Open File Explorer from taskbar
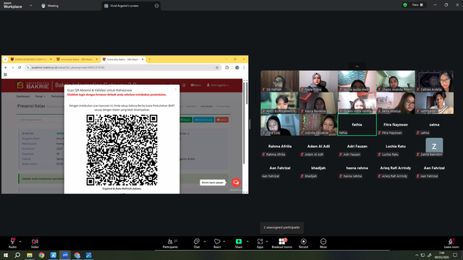Viewport: 463px width, 260px height. pyautogui.click(x=30, y=255)
